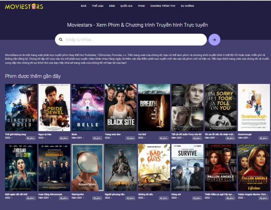This screenshot has height=210, width=271.
Task: Click into the keyword search field
Action: click(x=131, y=40)
